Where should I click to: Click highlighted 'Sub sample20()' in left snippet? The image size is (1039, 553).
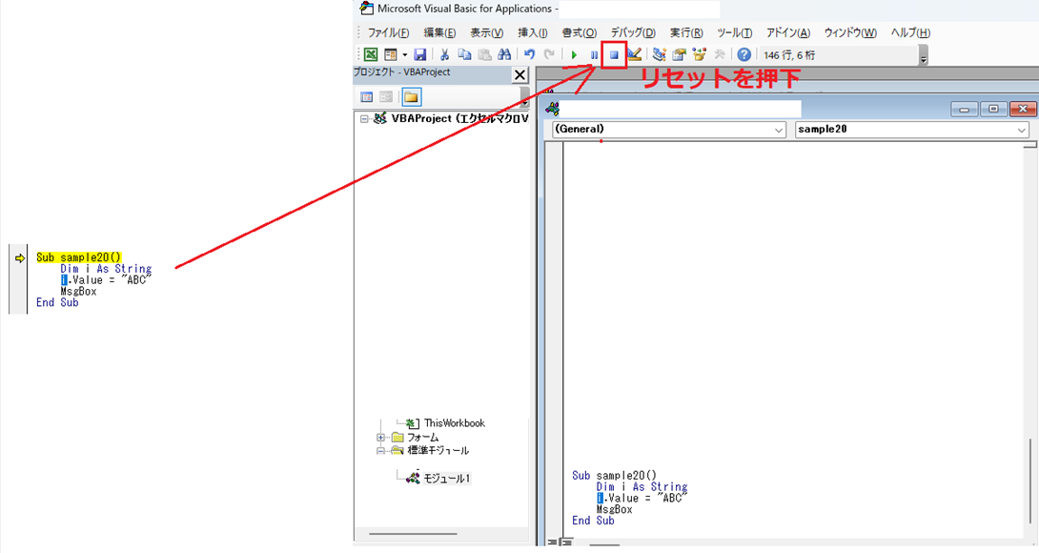coord(79,257)
